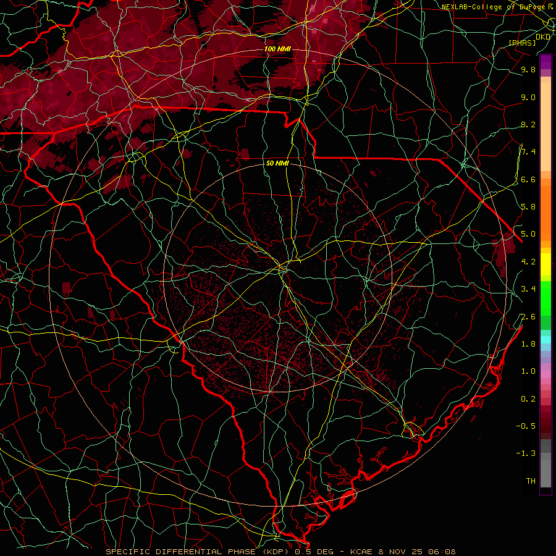Click the [PHAS] units label
The height and width of the screenshot is (556, 556).
[x=522, y=43]
